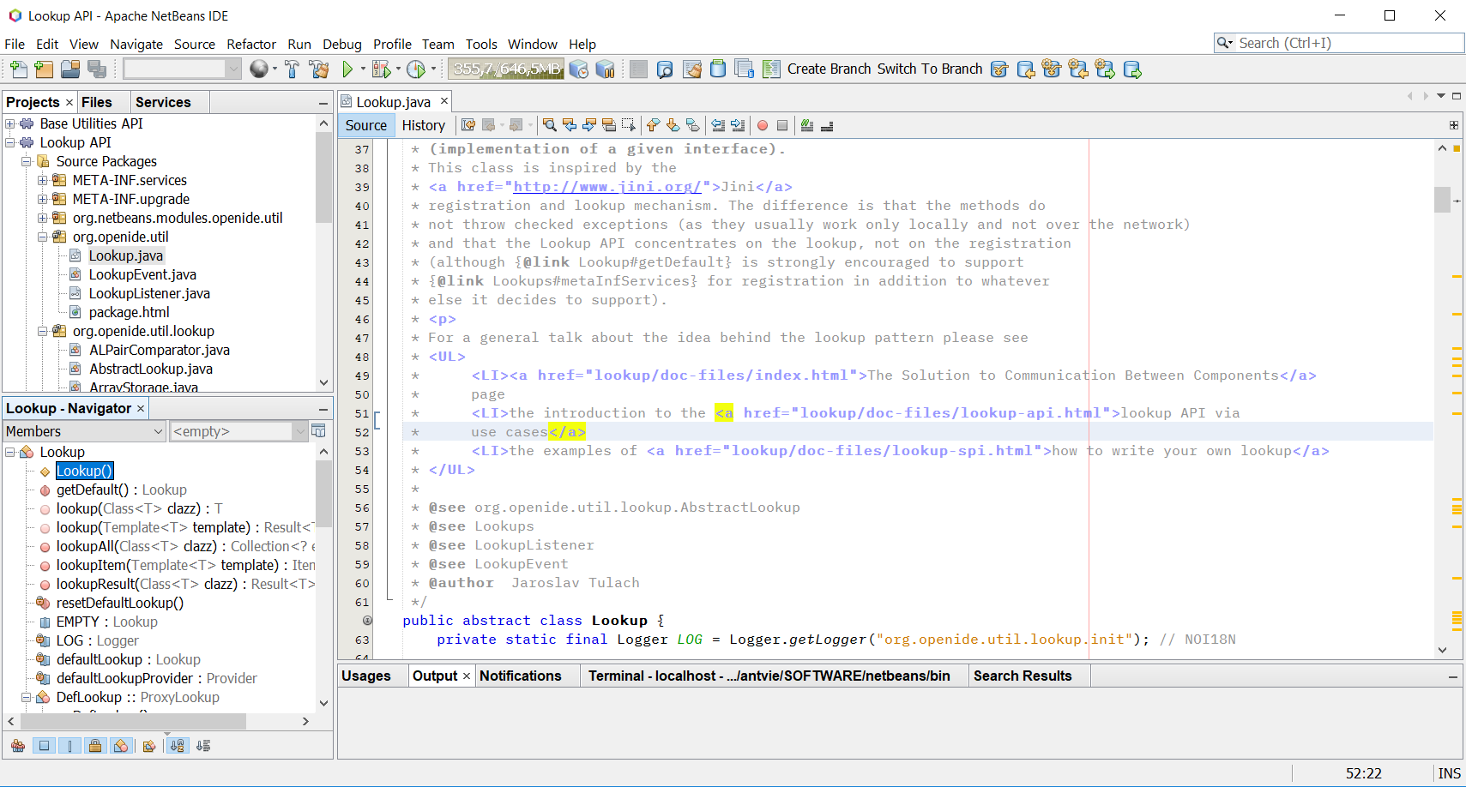Image resolution: width=1466 pixels, height=787 pixels.
Task: Click the Build Project hammer icon
Action: (x=292, y=69)
